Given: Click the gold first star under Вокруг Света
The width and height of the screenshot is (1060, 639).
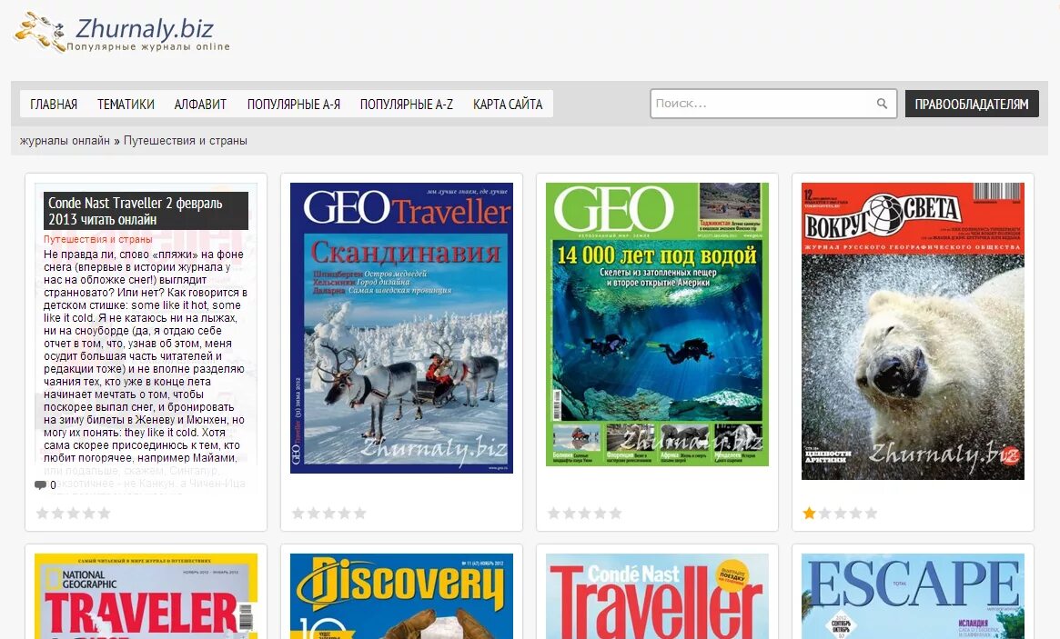Looking at the screenshot, I should tap(809, 514).
